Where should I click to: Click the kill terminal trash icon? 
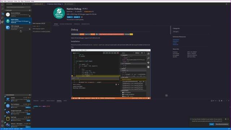point(222,101)
